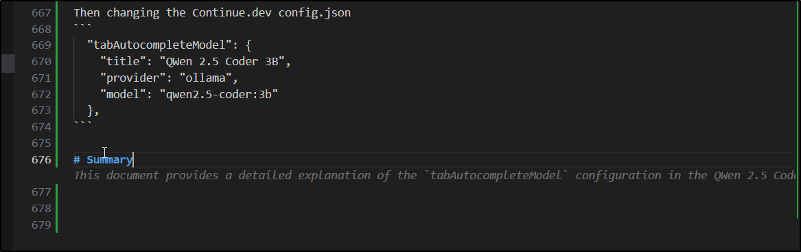Click the opening code fence on line 668
Image resolution: width=801 pixels, height=252 pixels.
click(83, 27)
